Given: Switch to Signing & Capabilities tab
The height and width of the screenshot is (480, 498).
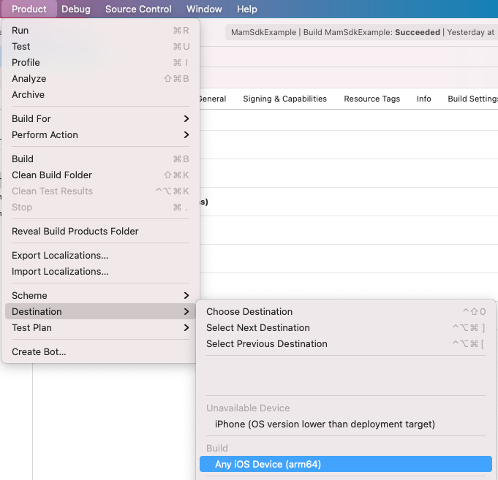Looking at the screenshot, I should point(284,99).
